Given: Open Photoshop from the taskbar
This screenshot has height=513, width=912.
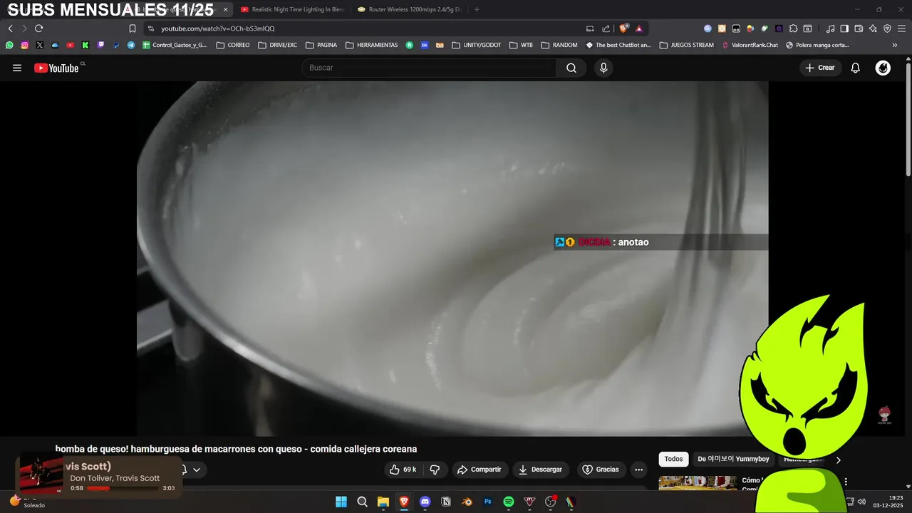Looking at the screenshot, I should coord(488,502).
